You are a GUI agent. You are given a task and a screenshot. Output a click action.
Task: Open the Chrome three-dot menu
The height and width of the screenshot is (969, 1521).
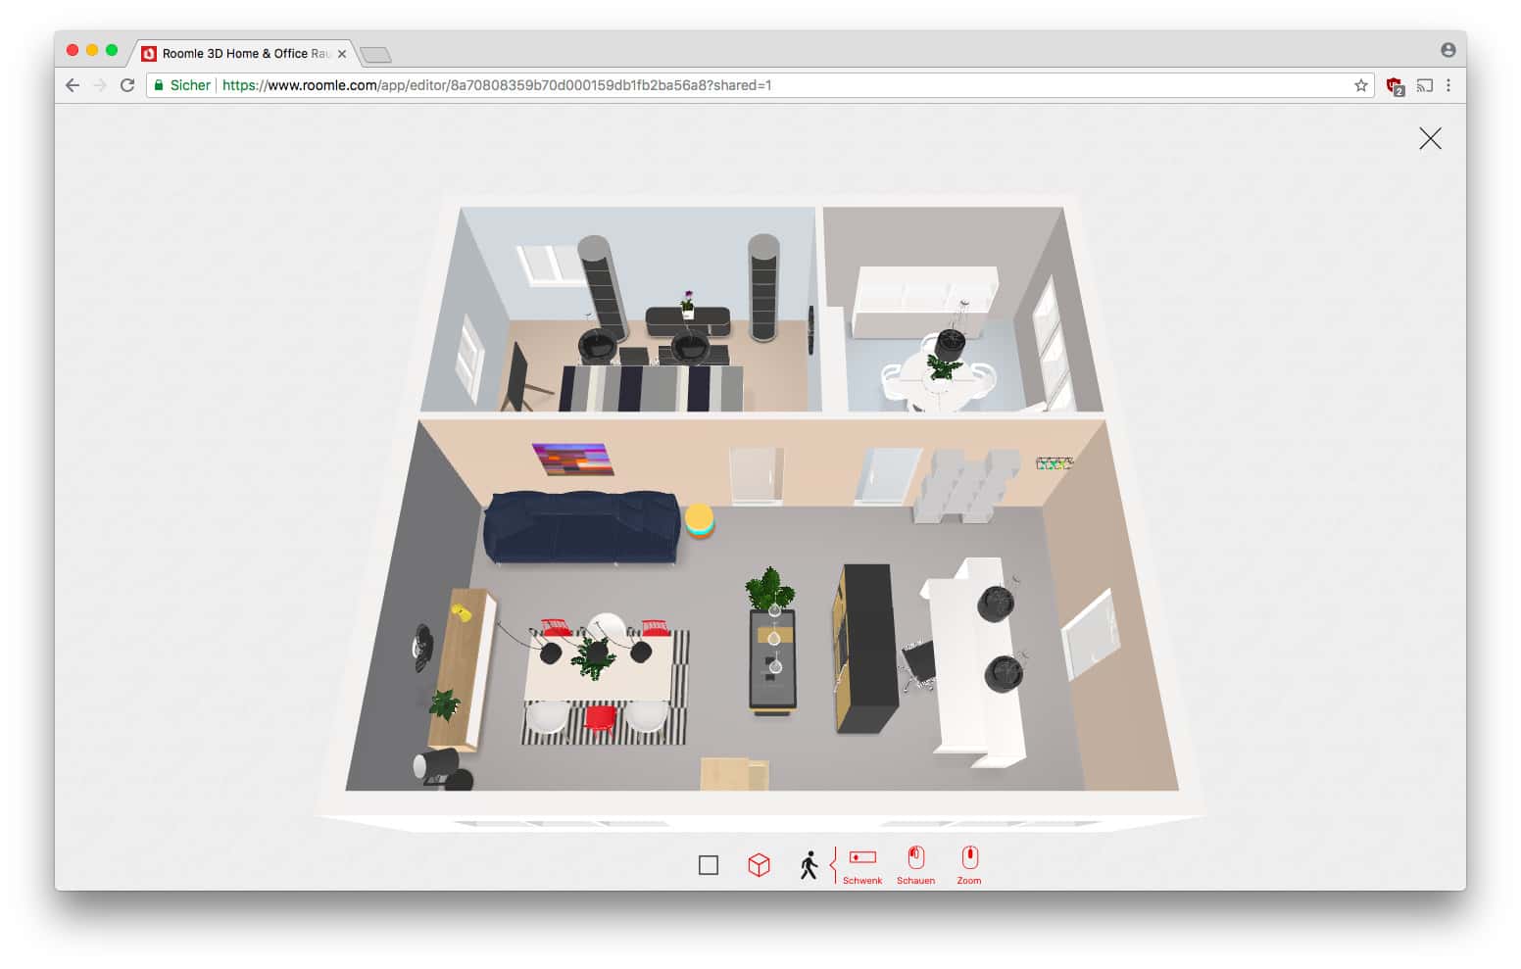[x=1448, y=85]
